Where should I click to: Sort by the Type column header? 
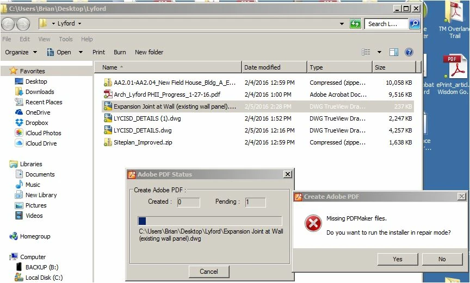[339, 67]
